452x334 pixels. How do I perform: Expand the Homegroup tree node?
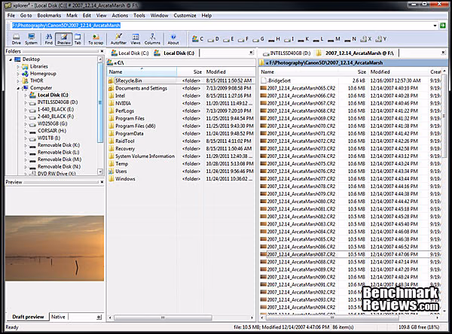[18, 74]
